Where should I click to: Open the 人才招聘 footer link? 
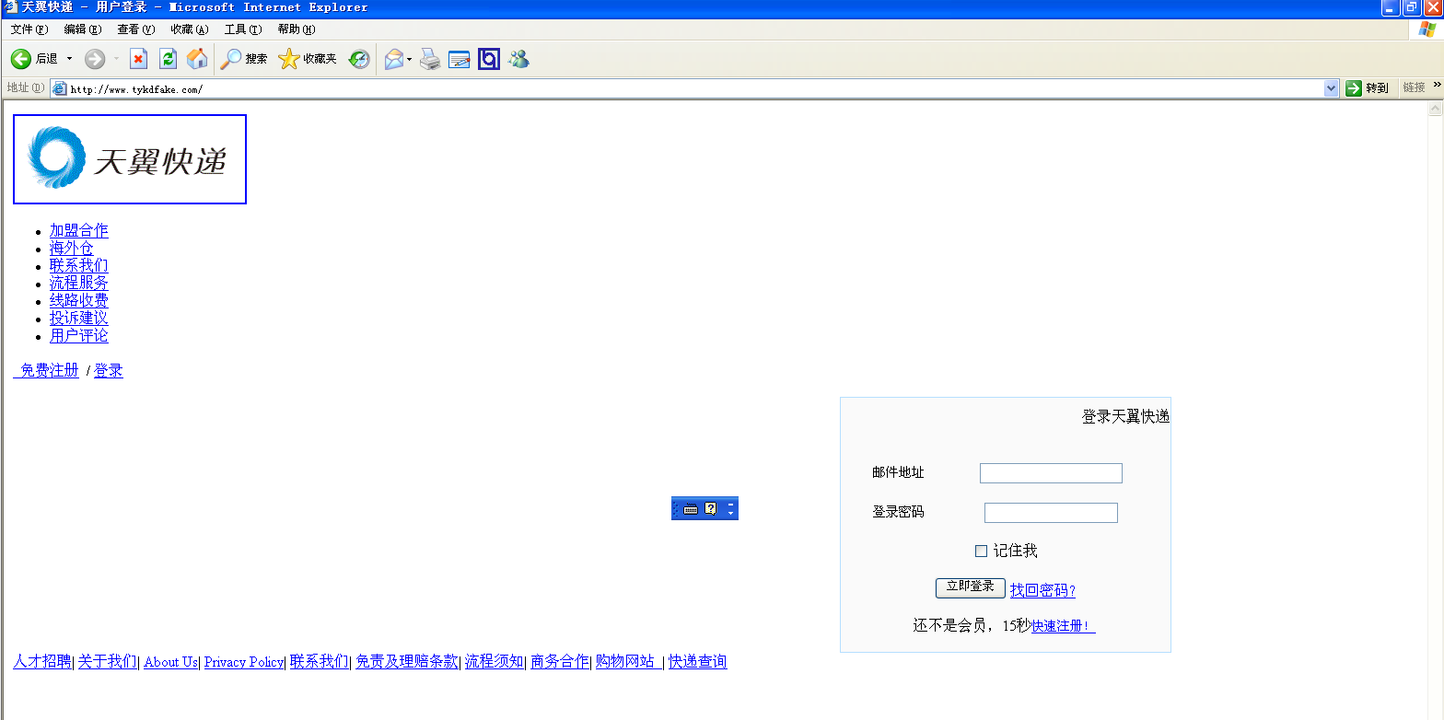click(42, 662)
